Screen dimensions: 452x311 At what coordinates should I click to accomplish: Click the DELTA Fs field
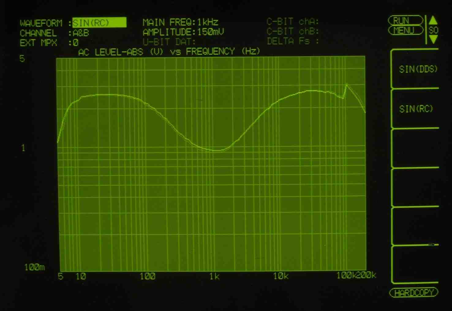tap(292, 41)
